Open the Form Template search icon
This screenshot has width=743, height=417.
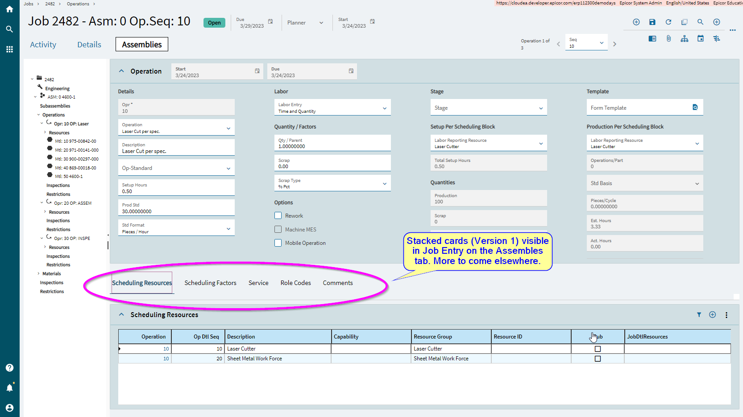tap(695, 107)
